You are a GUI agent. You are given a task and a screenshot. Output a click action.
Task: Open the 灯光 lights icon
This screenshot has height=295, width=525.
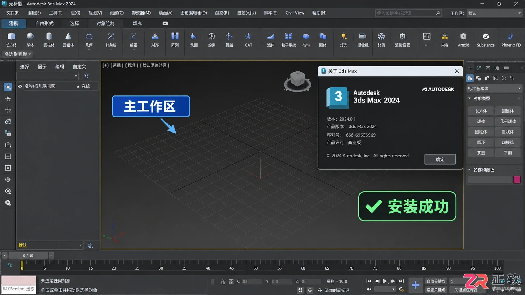click(343, 39)
